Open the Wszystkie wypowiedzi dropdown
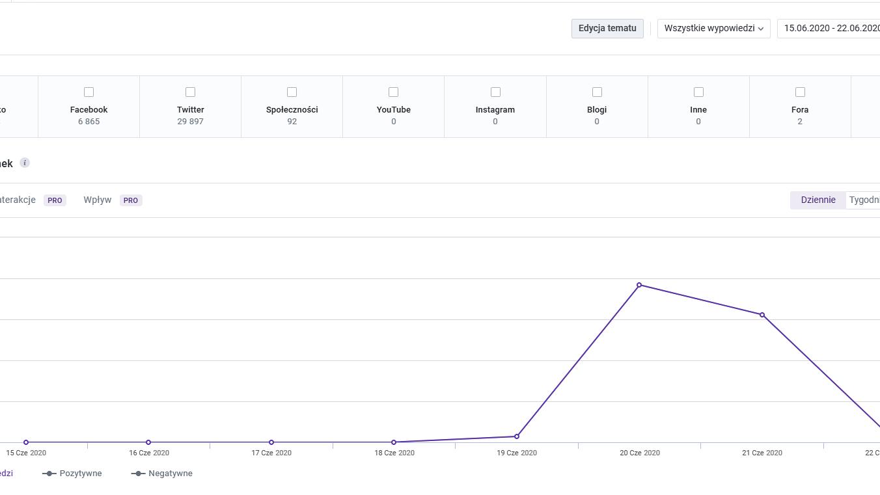The width and height of the screenshot is (880, 495). (x=714, y=29)
